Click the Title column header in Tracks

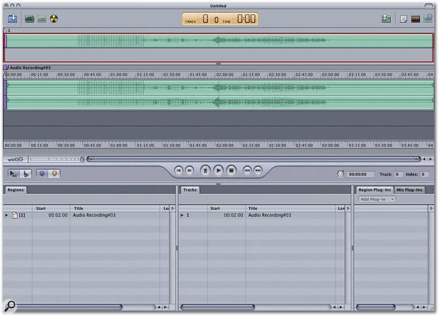pos(290,208)
